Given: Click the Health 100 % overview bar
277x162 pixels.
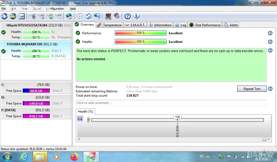Looking at the screenshot, I should pyautogui.click(x=141, y=42).
